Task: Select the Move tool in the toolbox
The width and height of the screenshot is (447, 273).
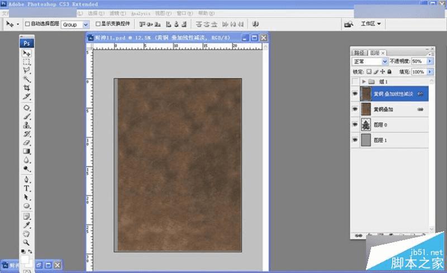Action: tap(26, 53)
